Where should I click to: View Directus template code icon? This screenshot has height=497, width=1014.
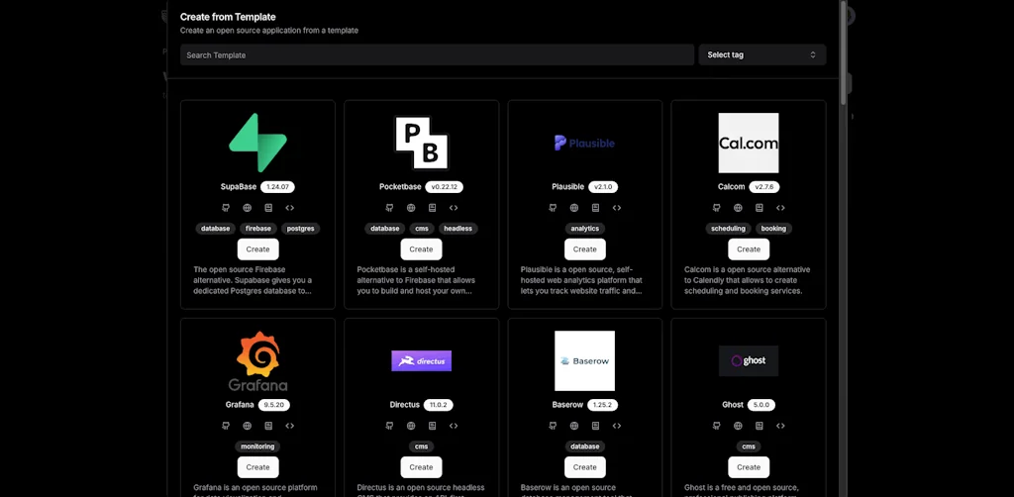[454, 426]
